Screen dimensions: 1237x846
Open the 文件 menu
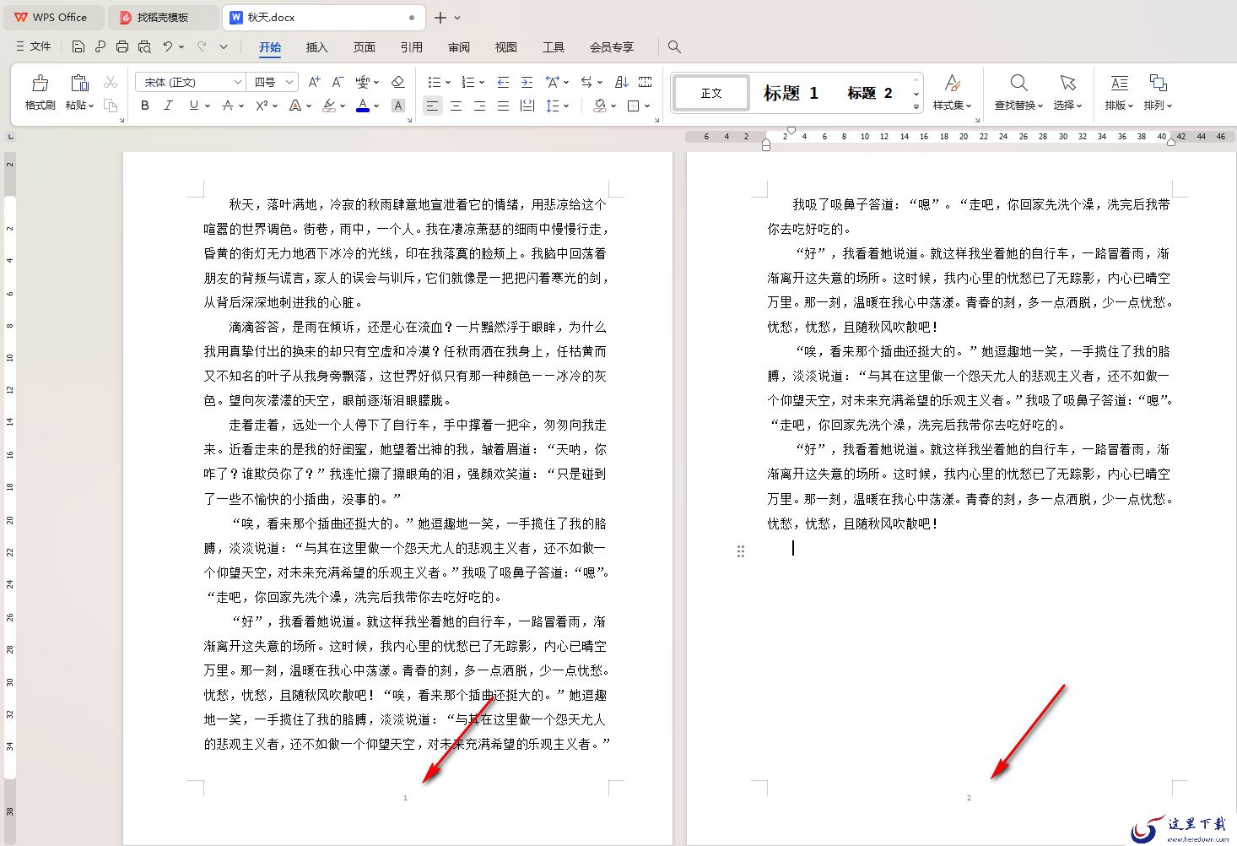(34, 47)
